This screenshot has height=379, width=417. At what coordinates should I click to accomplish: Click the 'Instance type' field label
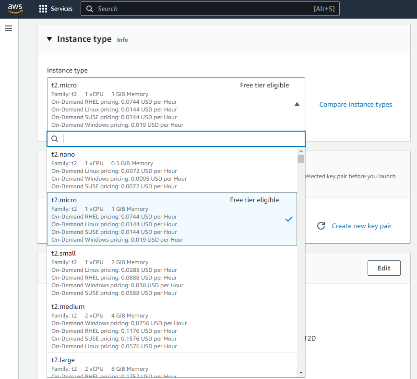pyautogui.click(x=67, y=70)
